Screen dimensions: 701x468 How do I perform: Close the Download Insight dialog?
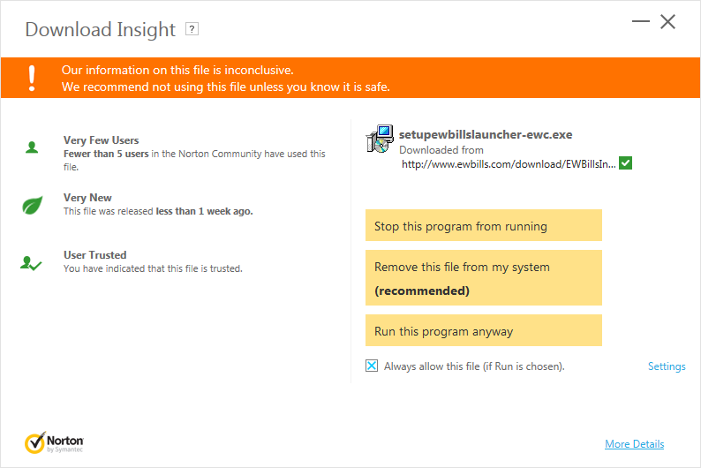[668, 21]
